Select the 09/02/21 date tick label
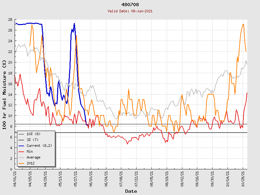This screenshot has width=260, height=195. click(182, 179)
